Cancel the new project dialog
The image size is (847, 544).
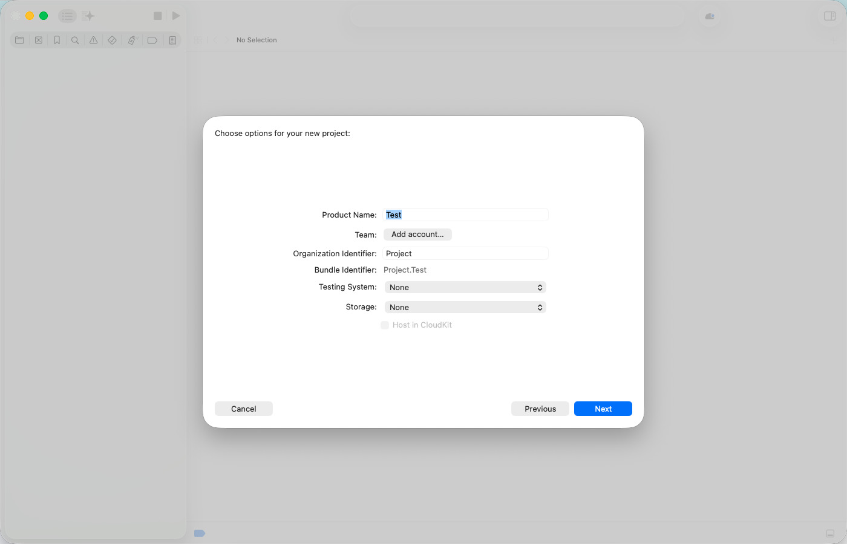point(244,409)
